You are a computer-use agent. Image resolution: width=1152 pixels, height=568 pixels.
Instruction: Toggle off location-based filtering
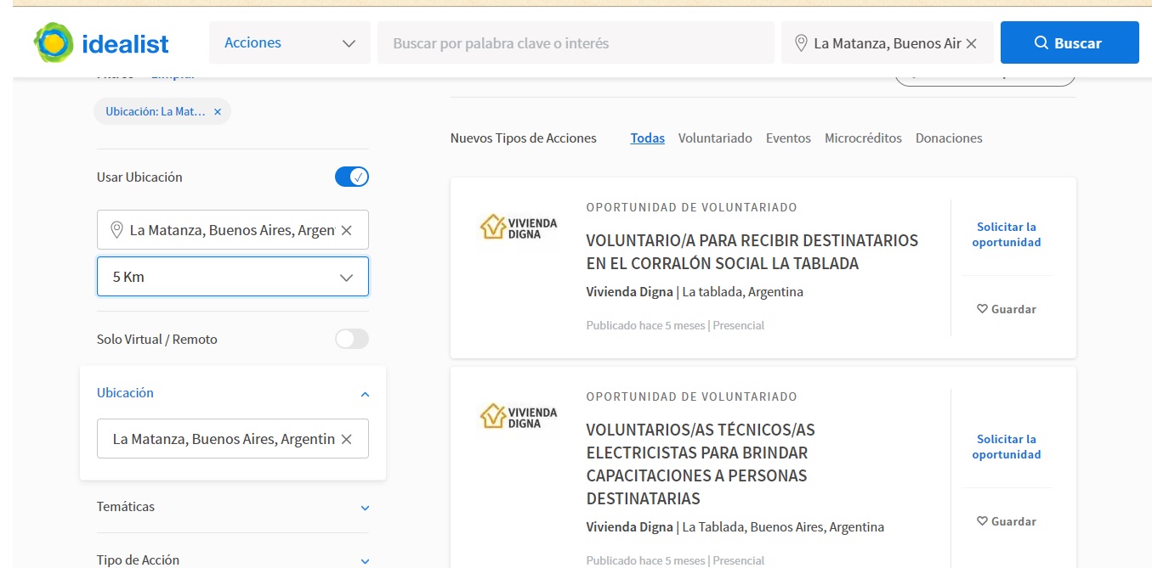(351, 177)
